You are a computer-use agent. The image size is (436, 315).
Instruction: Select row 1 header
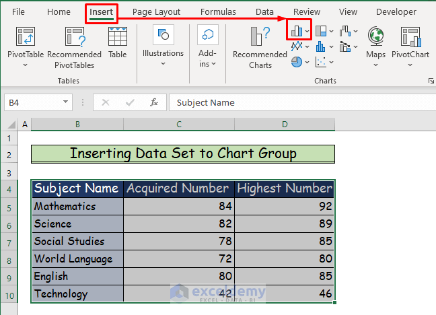[x=9, y=138]
